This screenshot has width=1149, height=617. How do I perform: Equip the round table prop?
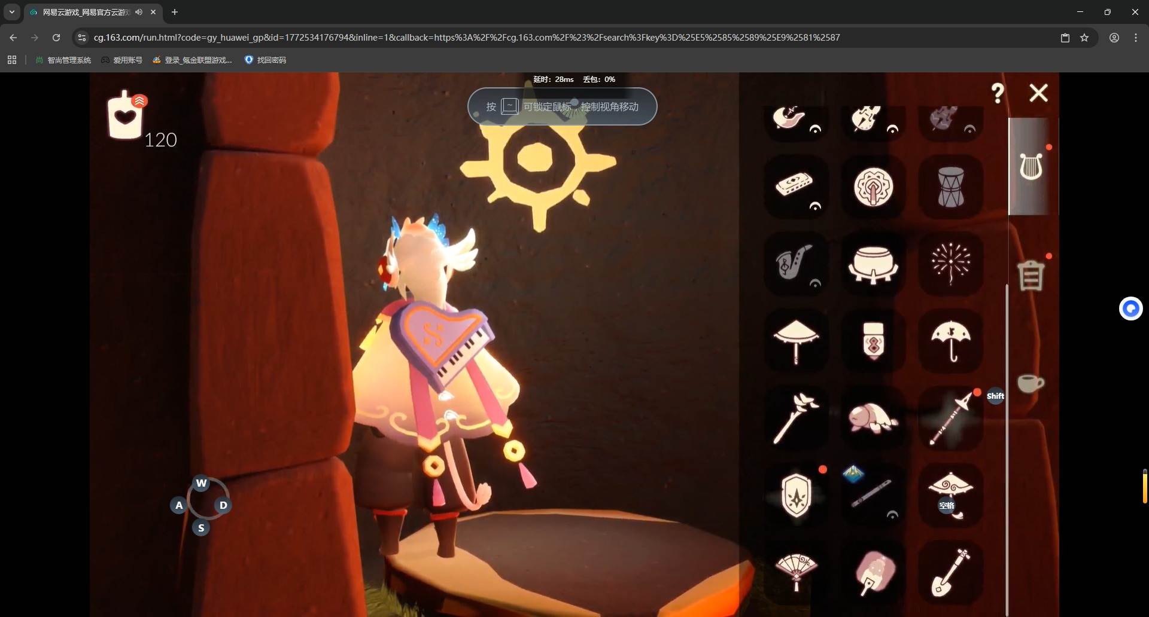pos(873,264)
